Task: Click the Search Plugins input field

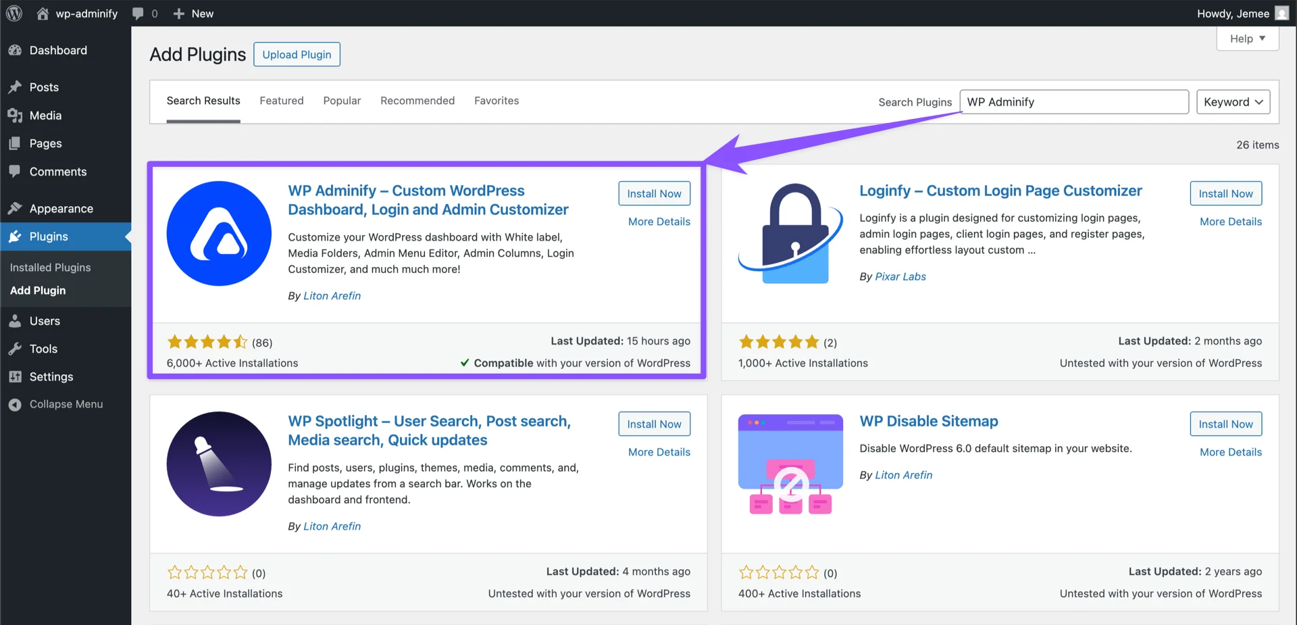Action: [1073, 101]
